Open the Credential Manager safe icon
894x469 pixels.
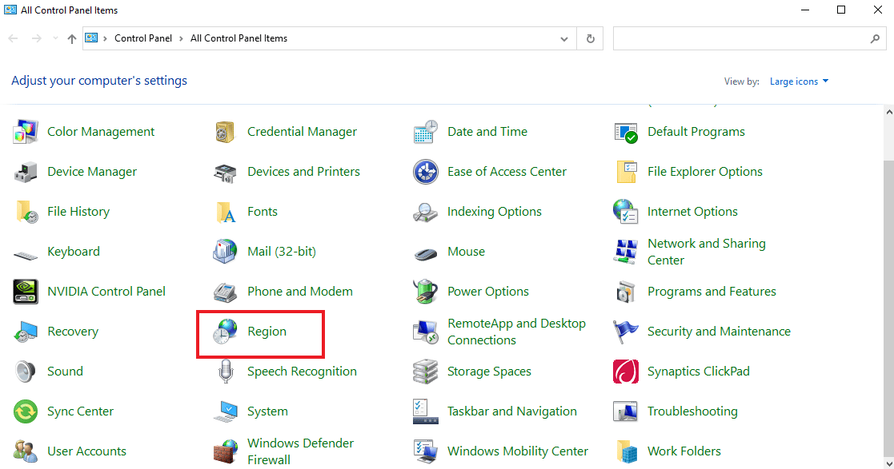(225, 132)
